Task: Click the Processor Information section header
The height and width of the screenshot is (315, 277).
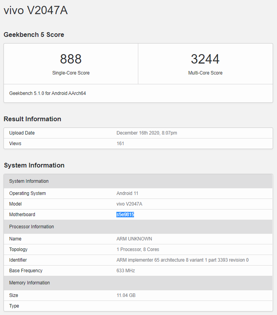Action: point(31,227)
